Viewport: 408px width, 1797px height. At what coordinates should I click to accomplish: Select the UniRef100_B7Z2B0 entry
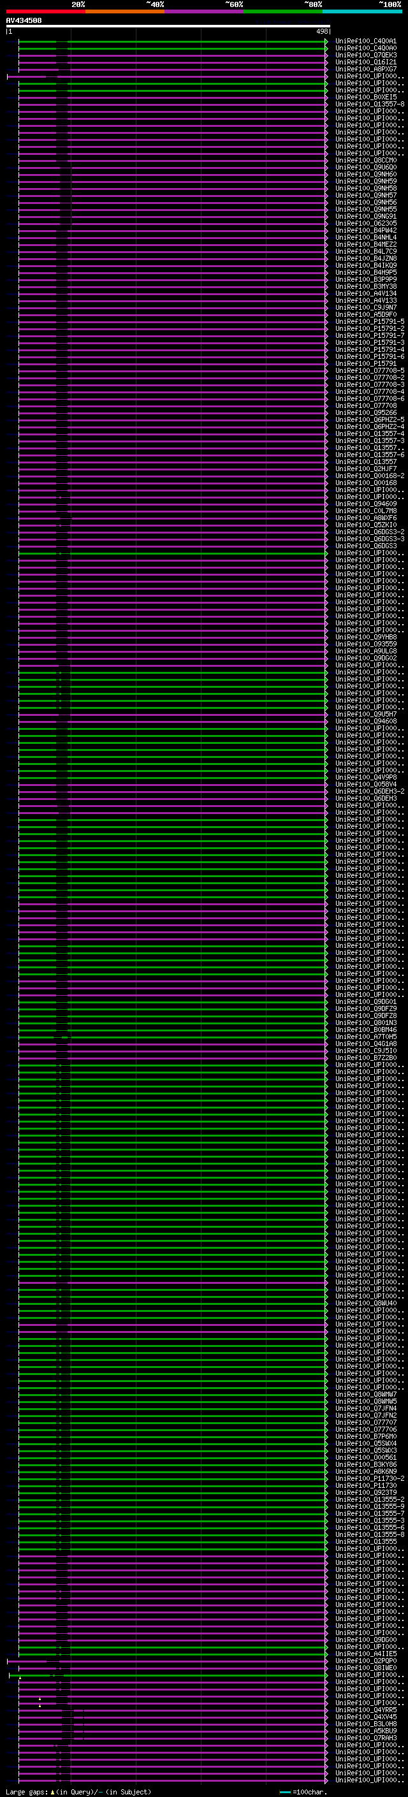coord(366,1058)
